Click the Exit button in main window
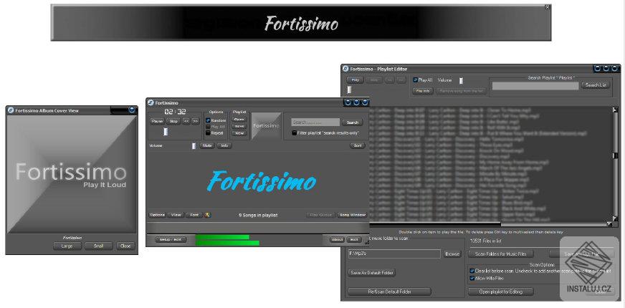The image size is (625, 308). coord(353,240)
